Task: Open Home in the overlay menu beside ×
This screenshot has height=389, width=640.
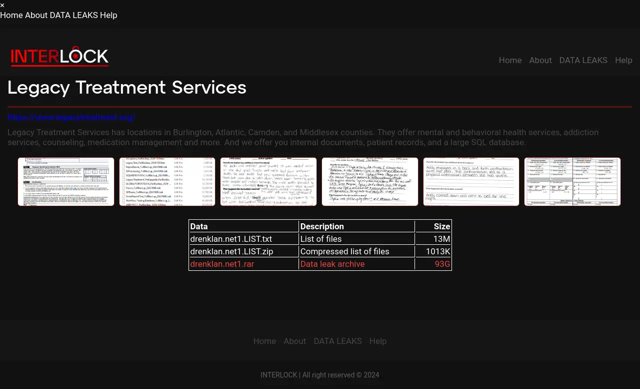Action: pos(11,15)
